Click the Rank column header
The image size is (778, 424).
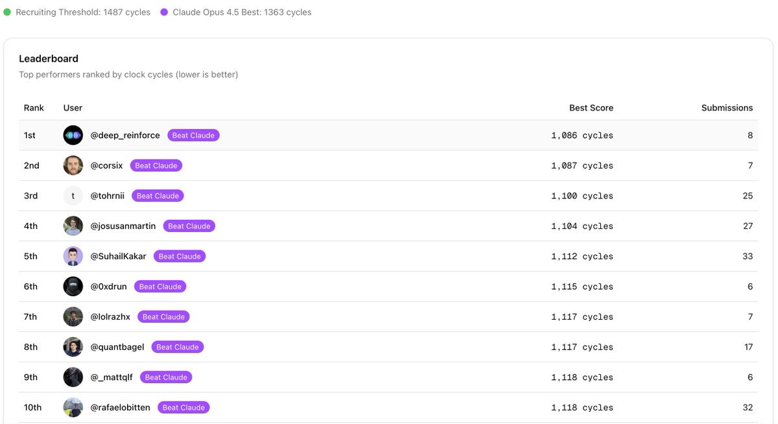click(34, 108)
